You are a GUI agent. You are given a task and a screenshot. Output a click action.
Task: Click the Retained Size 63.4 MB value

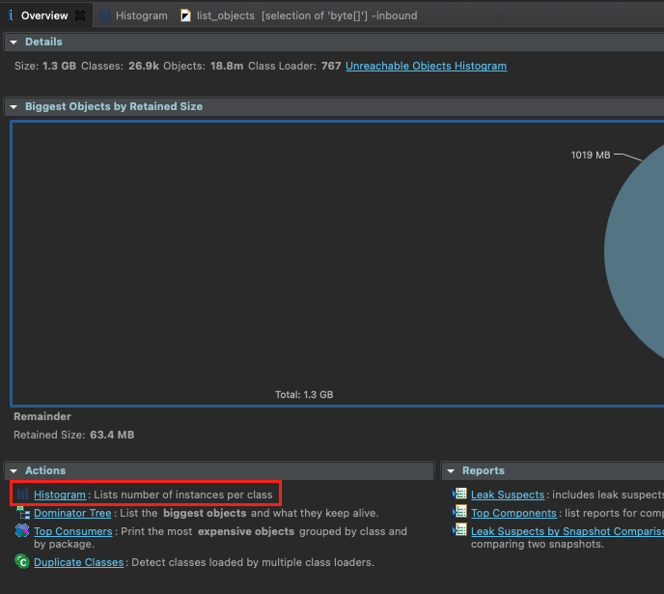coord(112,435)
